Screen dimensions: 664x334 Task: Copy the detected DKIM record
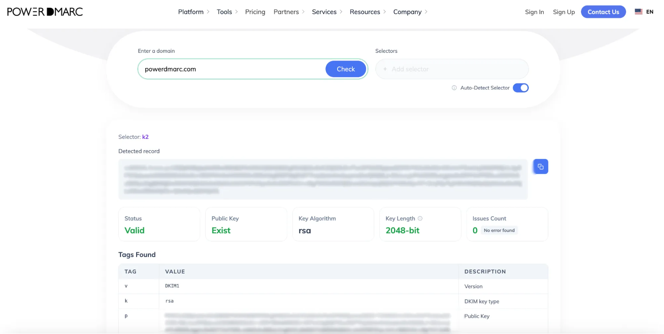(x=540, y=167)
